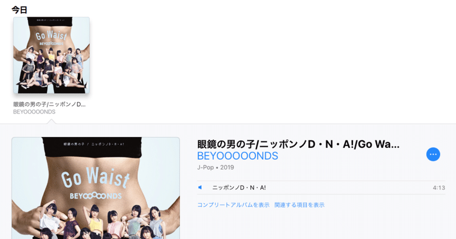Image resolution: width=456 pixels, height=239 pixels.
Task: Click the 4:13 track duration
Action: (439, 188)
